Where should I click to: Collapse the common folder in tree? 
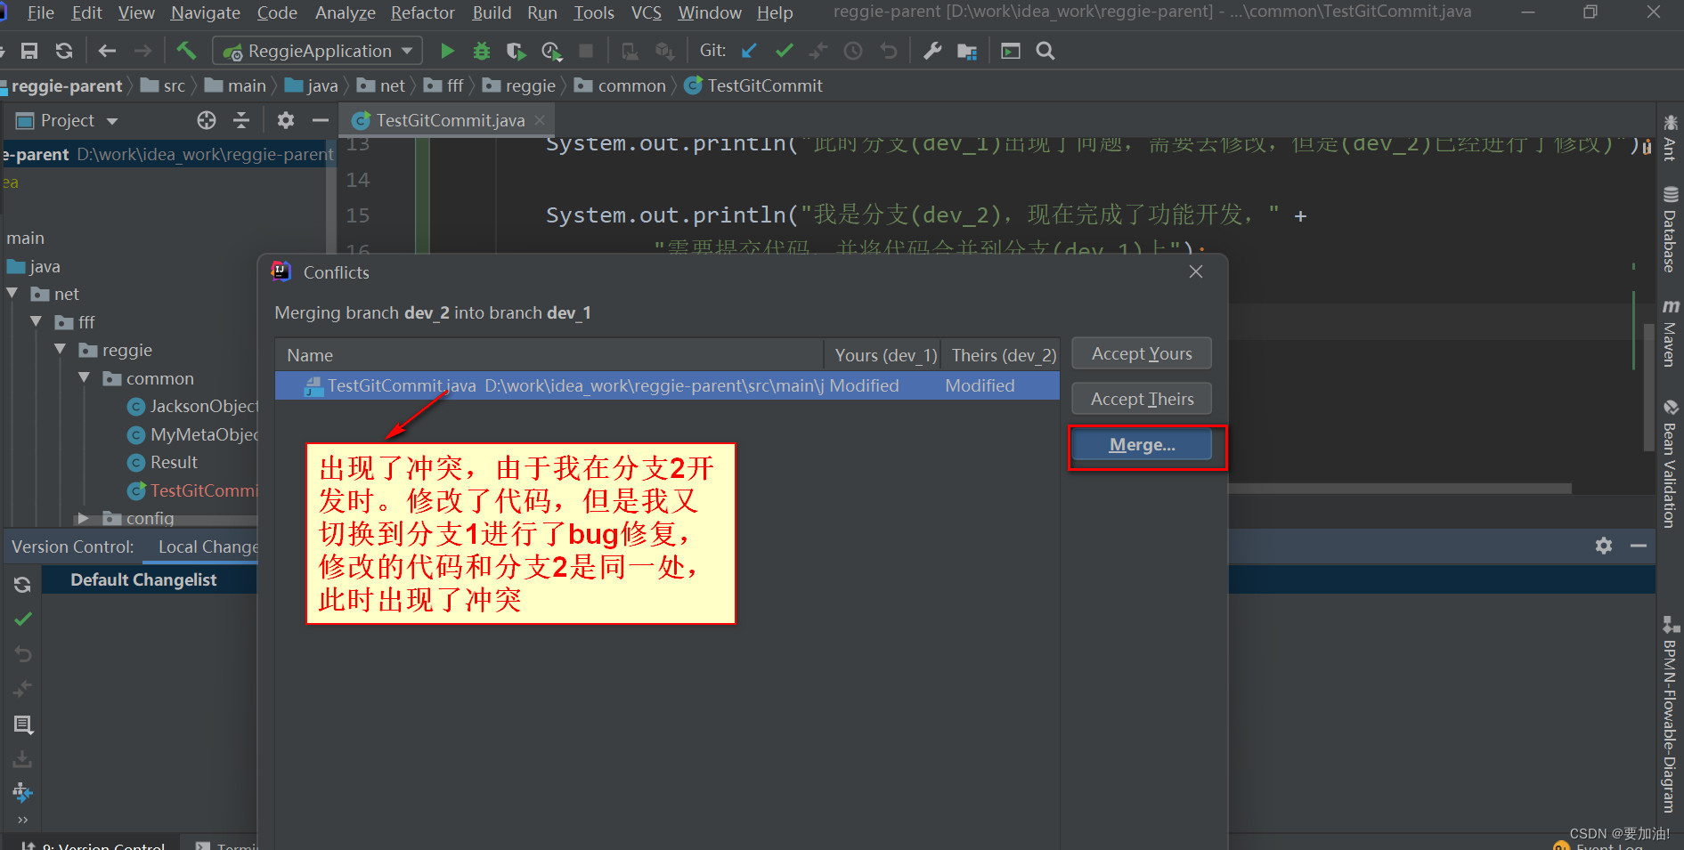pyautogui.click(x=85, y=378)
